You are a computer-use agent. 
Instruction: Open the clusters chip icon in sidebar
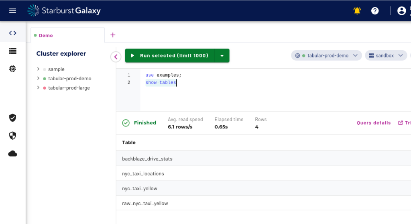(x=12, y=69)
